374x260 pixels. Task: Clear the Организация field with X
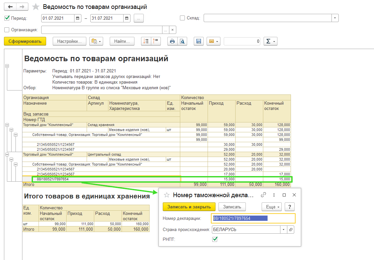(x=172, y=30)
